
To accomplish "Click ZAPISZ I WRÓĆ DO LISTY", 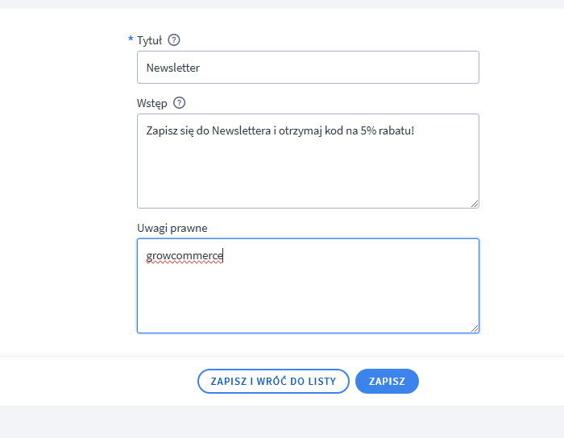I will pos(273,381).
